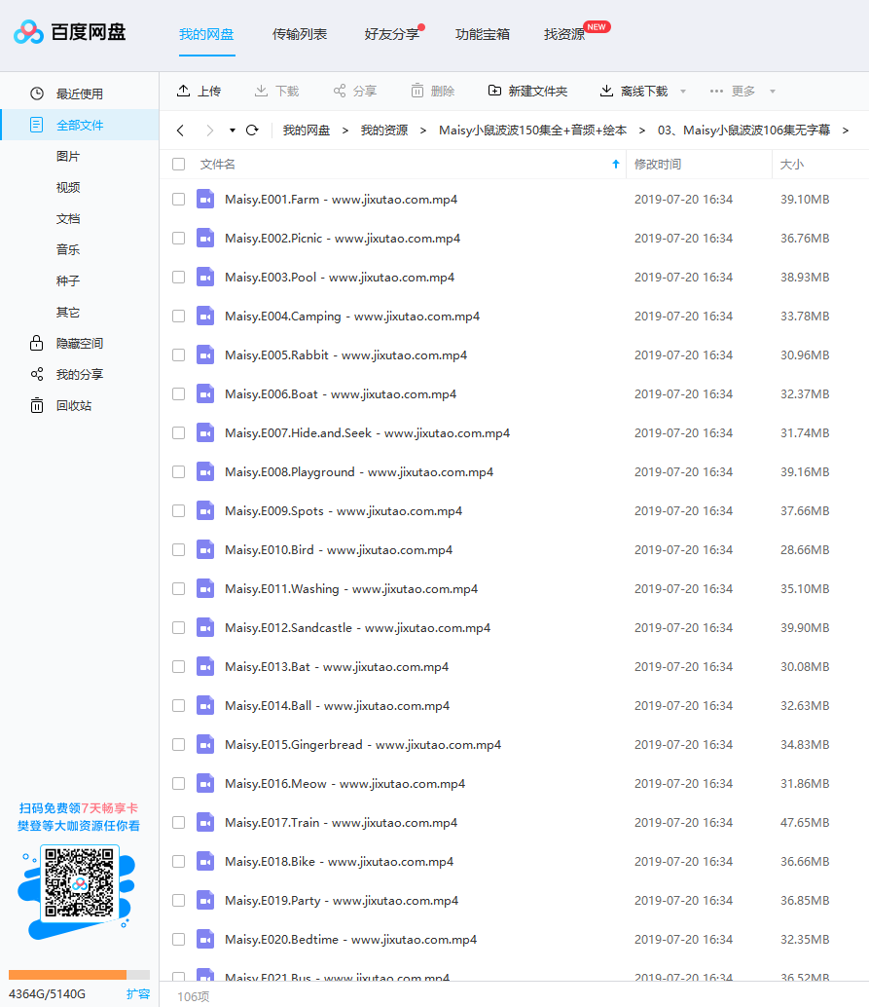
Task: Click the 扩容 expand storage link
Action: tap(138, 994)
